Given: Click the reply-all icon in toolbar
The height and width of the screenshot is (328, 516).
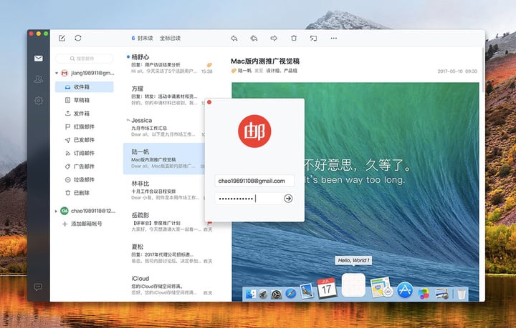Looking at the screenshot, I should pyautogui.click(x=254, y=39).
